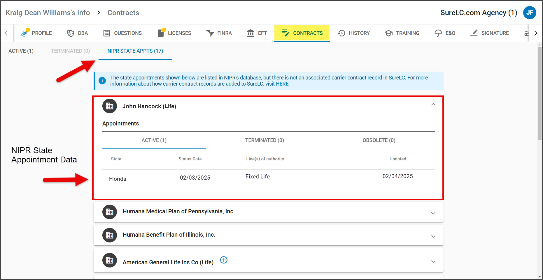Open the PROFILE tab
This screenshot has height=280, width=543.
36,33
